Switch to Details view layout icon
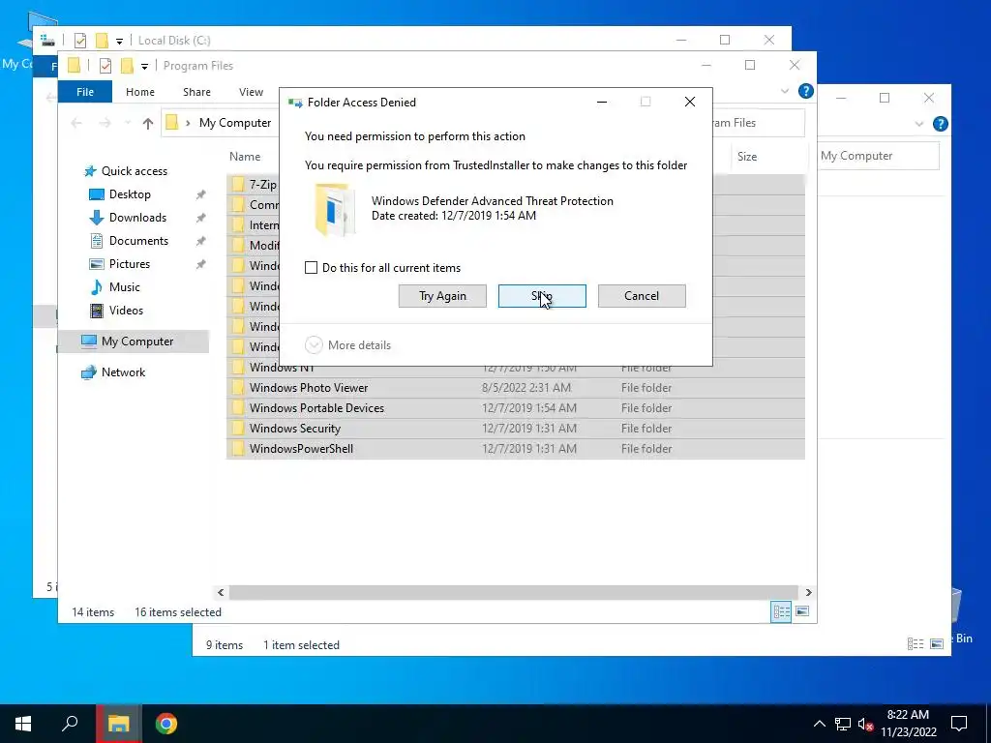This screenshot has height=743, width=991. click(x=781, y=611)
